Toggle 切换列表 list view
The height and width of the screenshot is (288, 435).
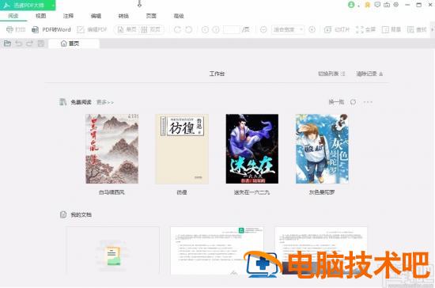(x=331, y=74)
